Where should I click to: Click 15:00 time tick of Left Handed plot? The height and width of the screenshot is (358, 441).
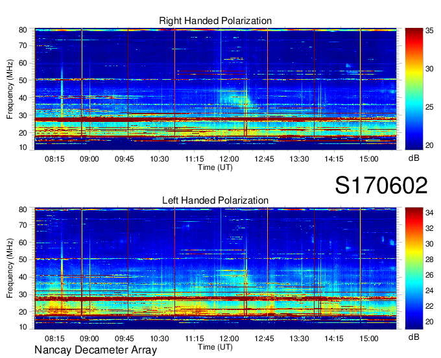[x=369, y=339]
